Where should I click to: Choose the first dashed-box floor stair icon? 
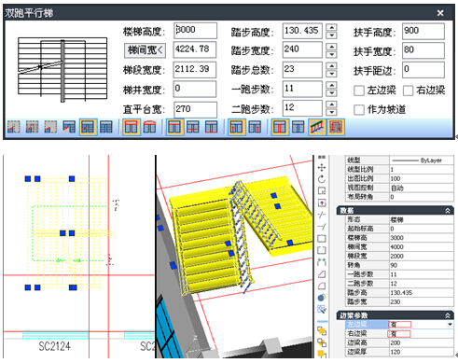(14, 127)
